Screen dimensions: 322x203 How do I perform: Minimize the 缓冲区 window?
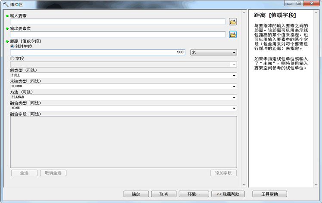[x=289, y=3]
